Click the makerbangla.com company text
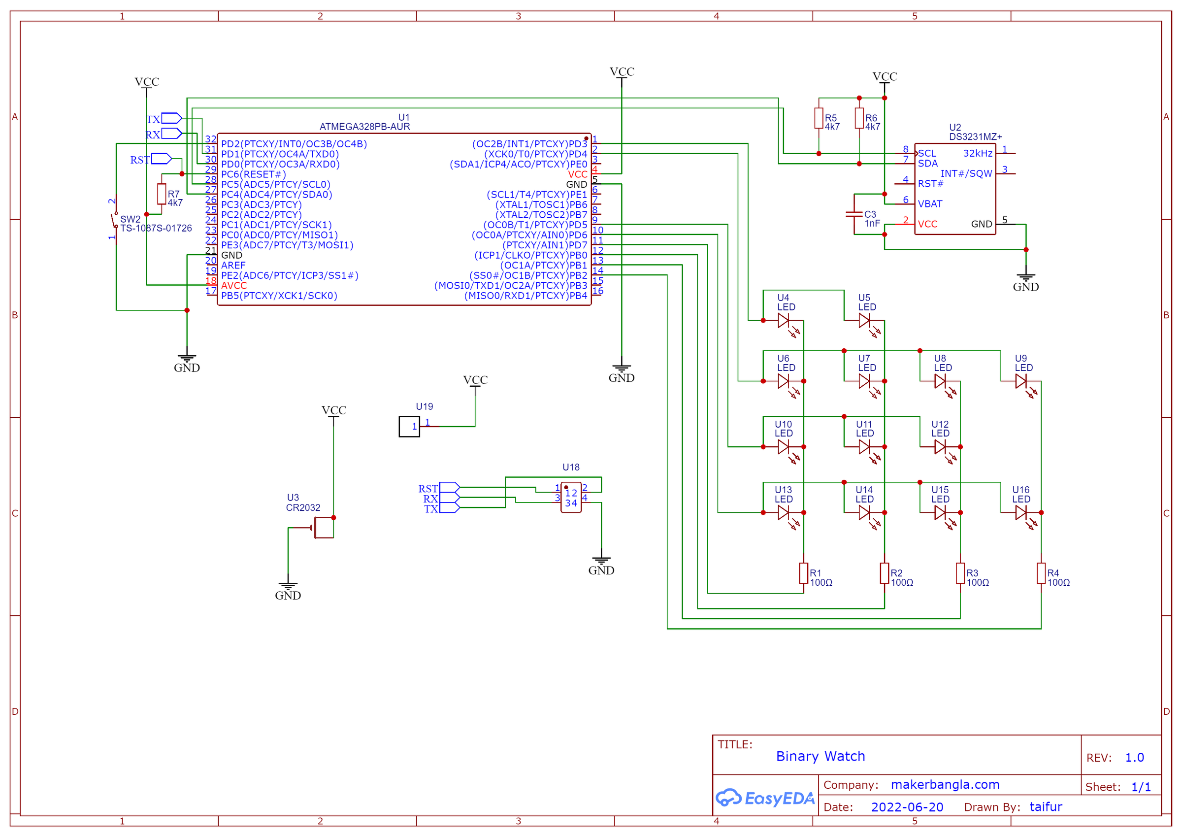The height and width of the screenshot is (837, 1182). click(x=945, y=784)
